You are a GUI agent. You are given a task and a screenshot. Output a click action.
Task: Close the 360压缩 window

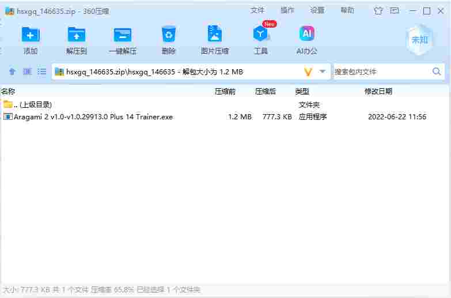(441, 11)
